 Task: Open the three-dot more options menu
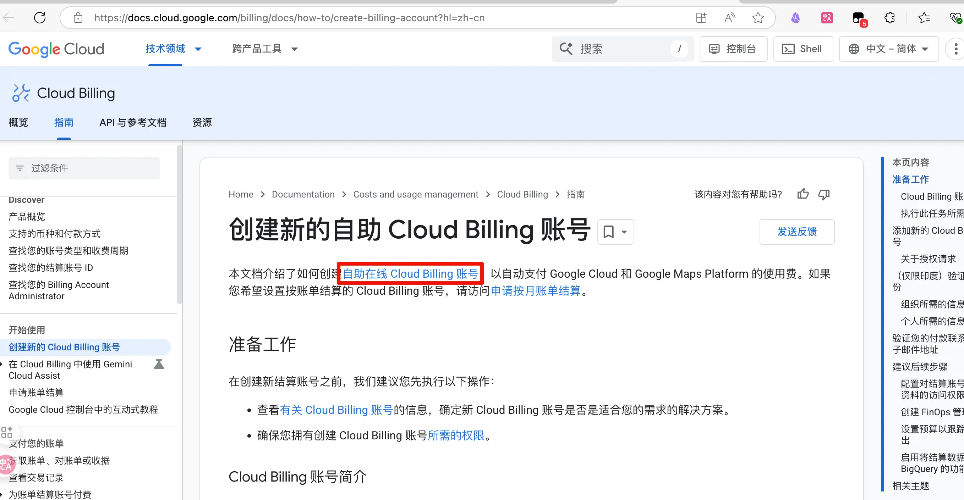tap(955, 49)
